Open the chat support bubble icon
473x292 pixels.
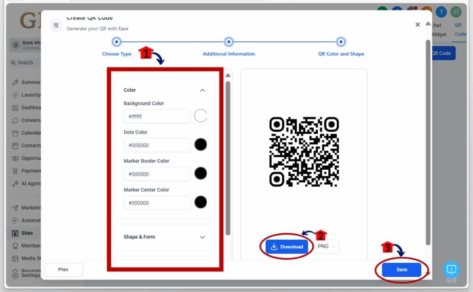(x=451, y=269)
